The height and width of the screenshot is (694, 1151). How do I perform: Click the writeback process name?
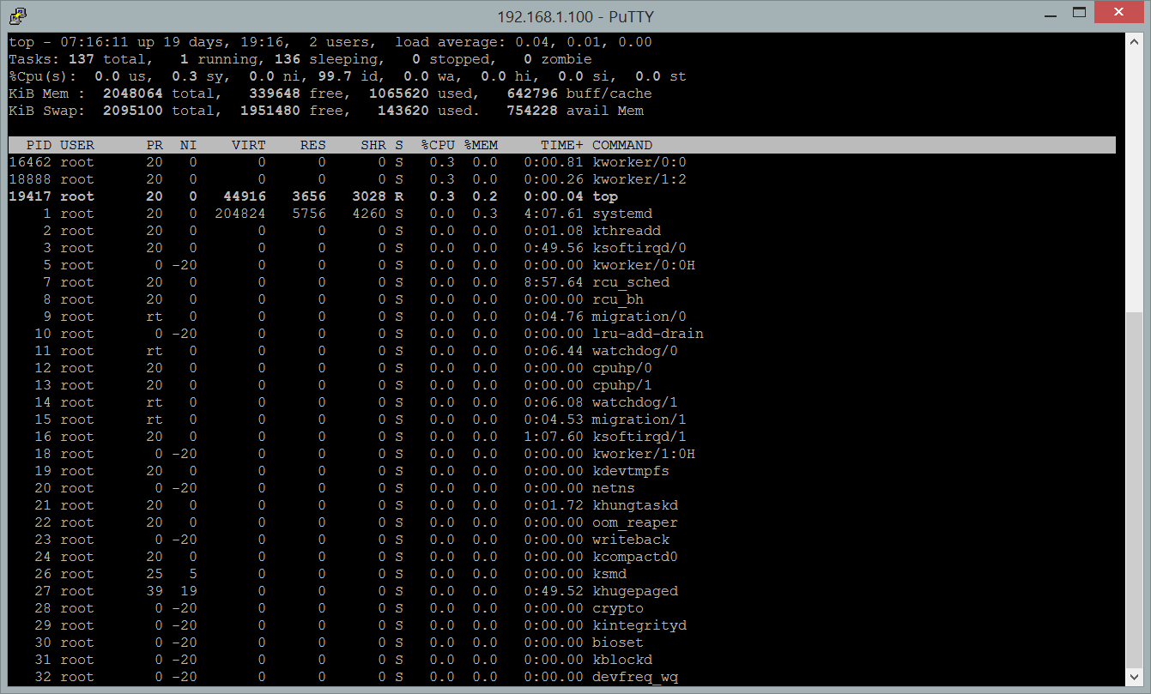[631, 540]
